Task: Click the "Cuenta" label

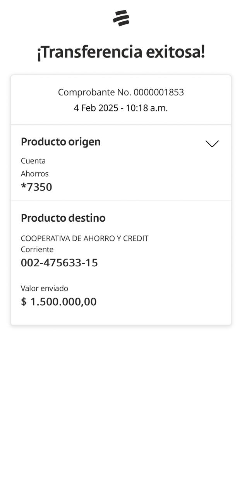Action: click(33, 161)
